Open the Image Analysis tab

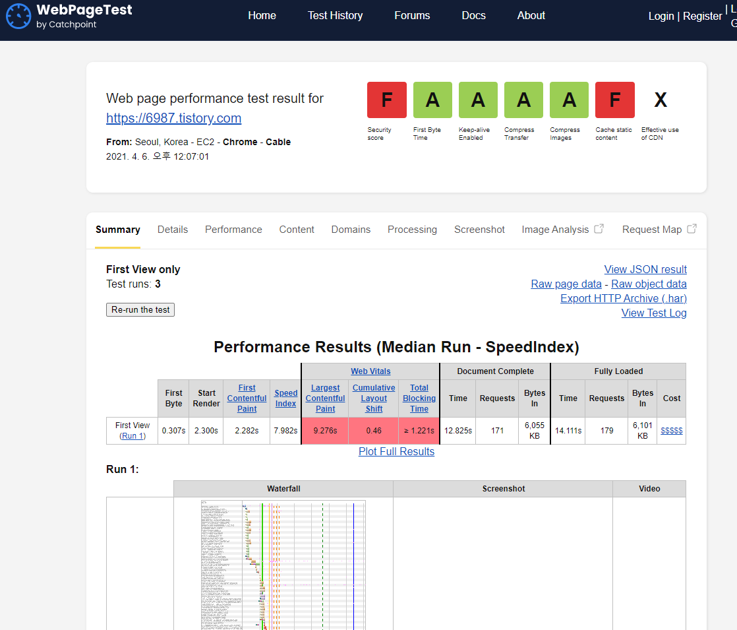[555, 230]
